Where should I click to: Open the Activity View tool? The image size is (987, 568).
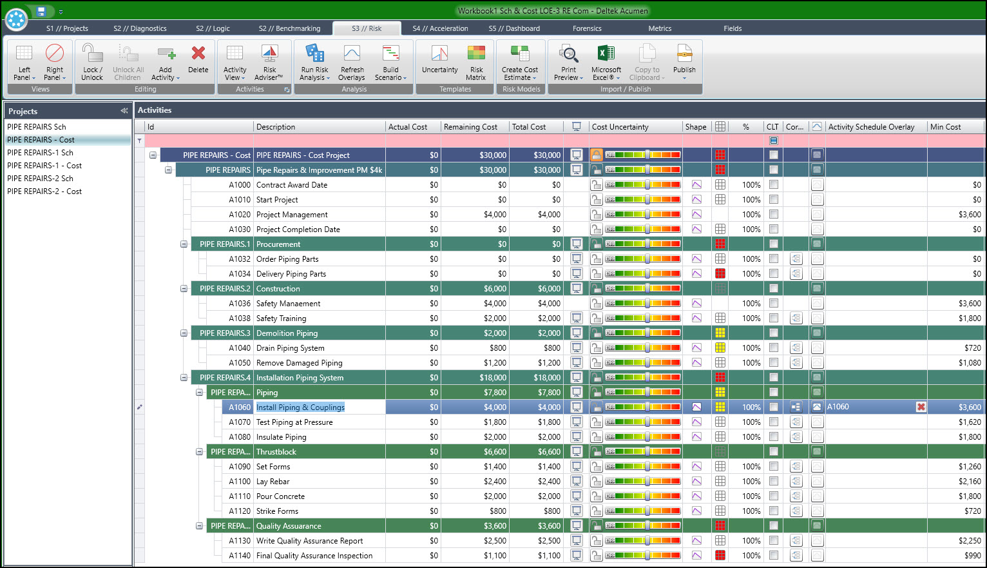pos(235,63)
